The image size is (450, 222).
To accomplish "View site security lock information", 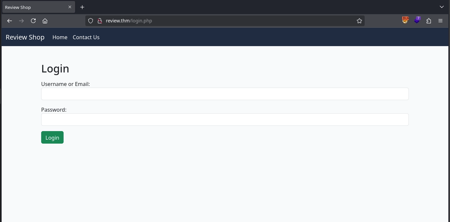I will point(99,21).
